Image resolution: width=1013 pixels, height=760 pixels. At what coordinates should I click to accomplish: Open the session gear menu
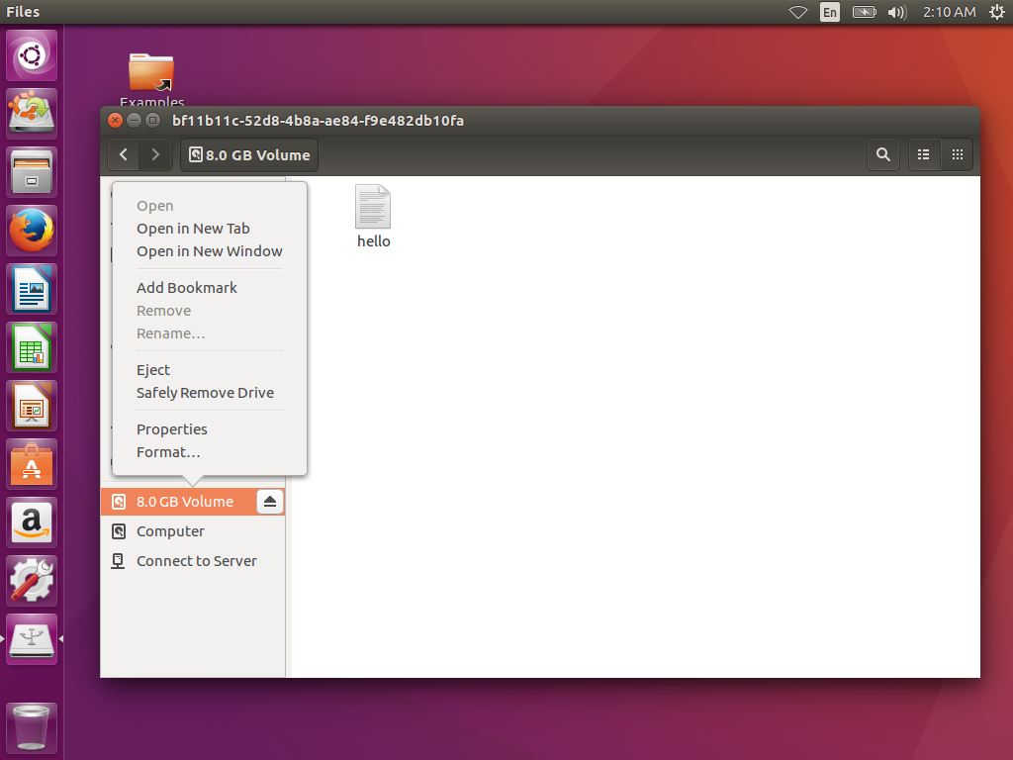tap(997, 12)
